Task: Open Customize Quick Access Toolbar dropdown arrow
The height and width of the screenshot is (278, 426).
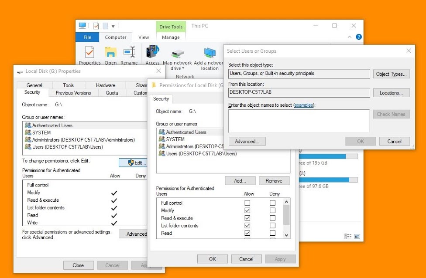Action: (113, 26)
